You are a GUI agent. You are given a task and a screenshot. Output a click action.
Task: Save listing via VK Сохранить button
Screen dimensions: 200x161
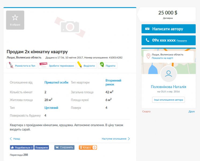pos(64,147)
